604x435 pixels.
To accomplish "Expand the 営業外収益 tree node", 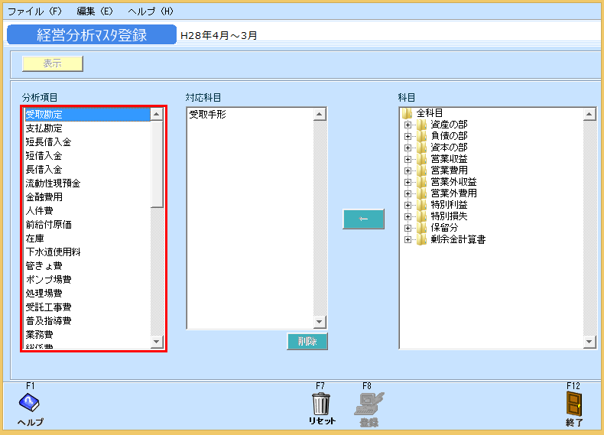I will tap(408, 182).
